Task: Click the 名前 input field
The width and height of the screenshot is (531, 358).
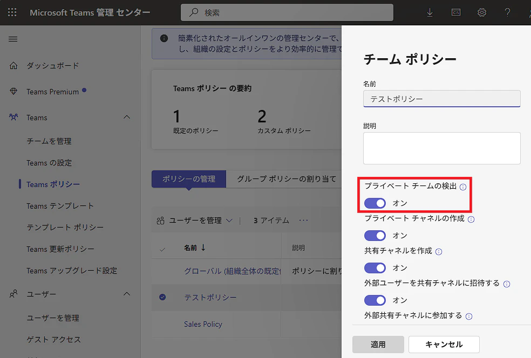Action: (441, 99)
